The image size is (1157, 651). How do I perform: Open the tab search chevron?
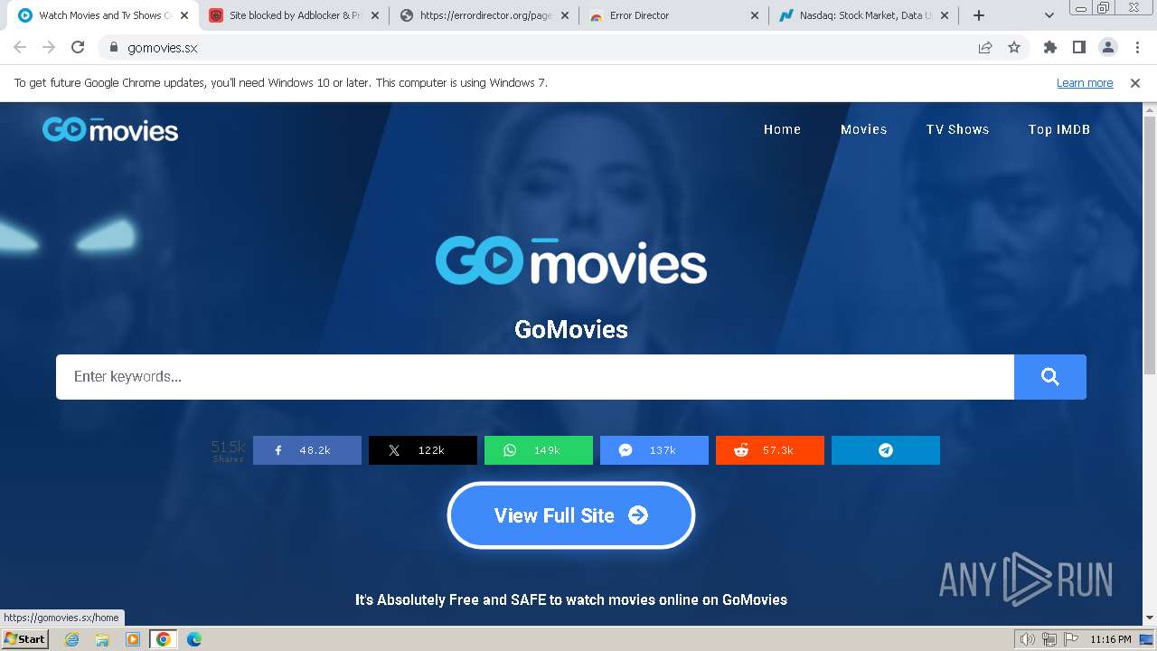click(1049, 15)
